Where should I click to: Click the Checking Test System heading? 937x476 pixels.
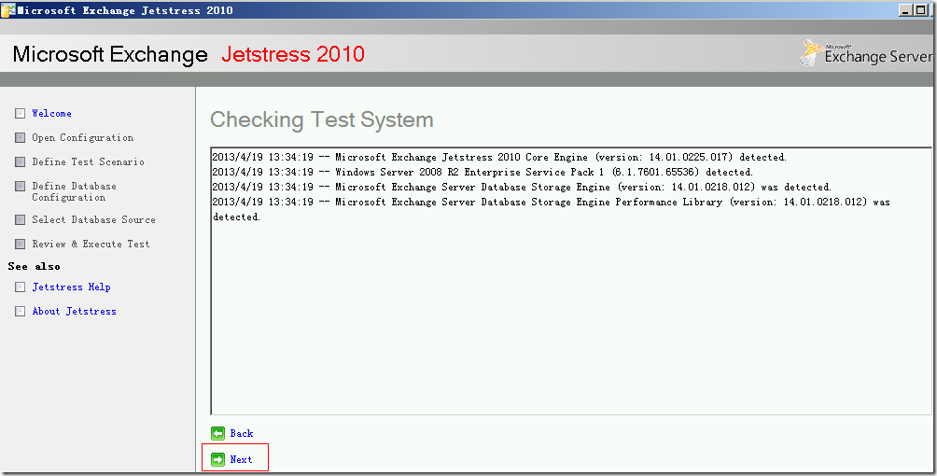pyautogui.click(x=321, y=120)
